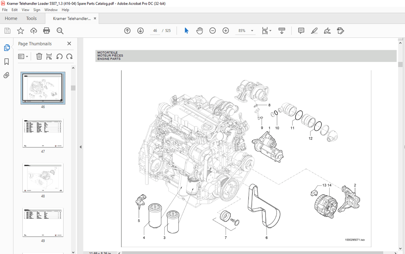This screenshot has height=254, width=405.
Task: Open the thumbnail options menu
Action: (23, 56)
